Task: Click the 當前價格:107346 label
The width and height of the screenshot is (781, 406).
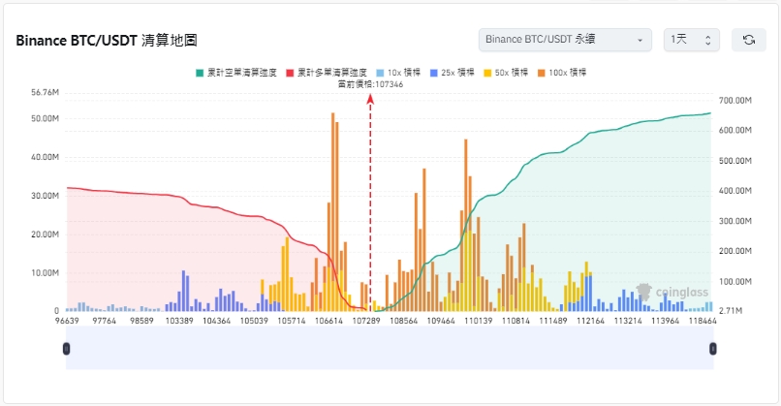Action: pos(370,84)
